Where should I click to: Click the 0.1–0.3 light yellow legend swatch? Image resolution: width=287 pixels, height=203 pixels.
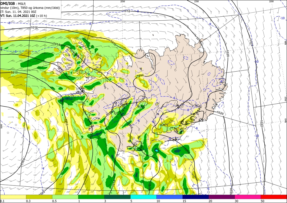coord(13,197)
